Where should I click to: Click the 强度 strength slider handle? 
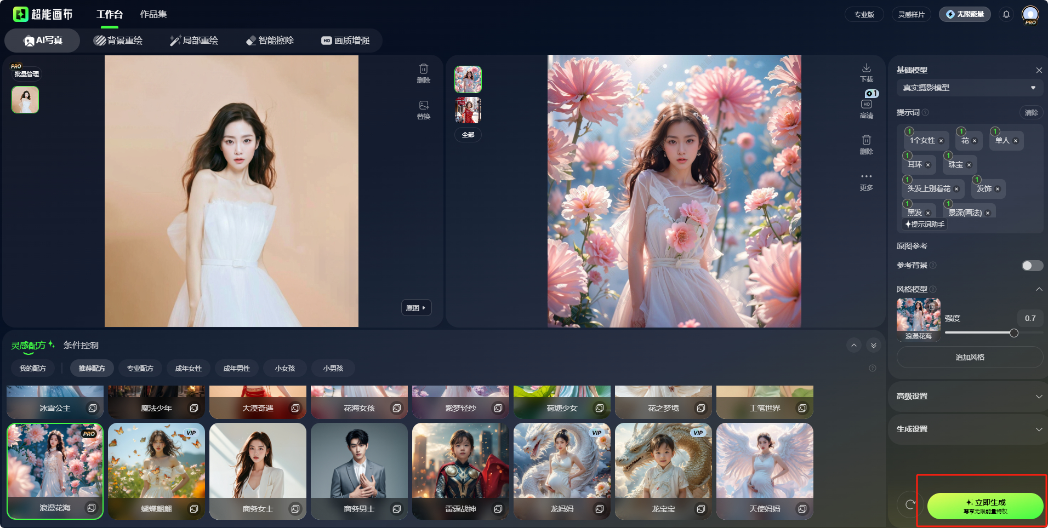coord(1013,333)
